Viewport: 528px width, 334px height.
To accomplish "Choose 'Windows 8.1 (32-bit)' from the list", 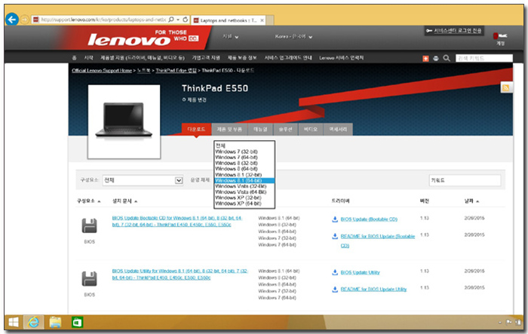I will (244, 175).
